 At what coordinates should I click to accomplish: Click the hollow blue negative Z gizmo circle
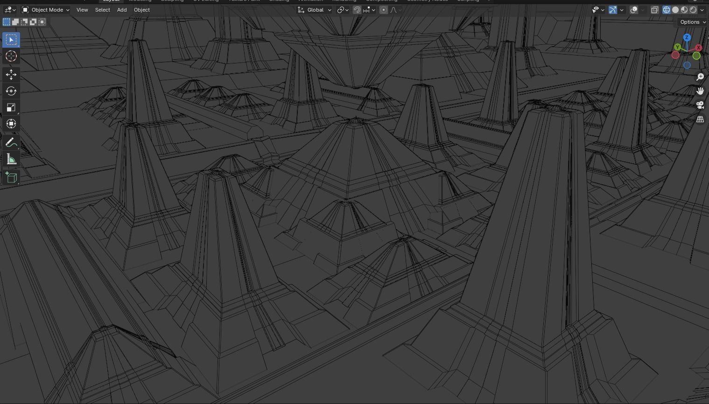(687, 65)
